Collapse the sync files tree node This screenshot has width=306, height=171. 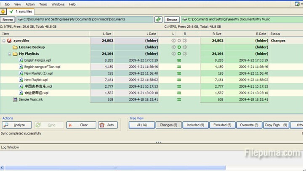click(x=4, y=41)
